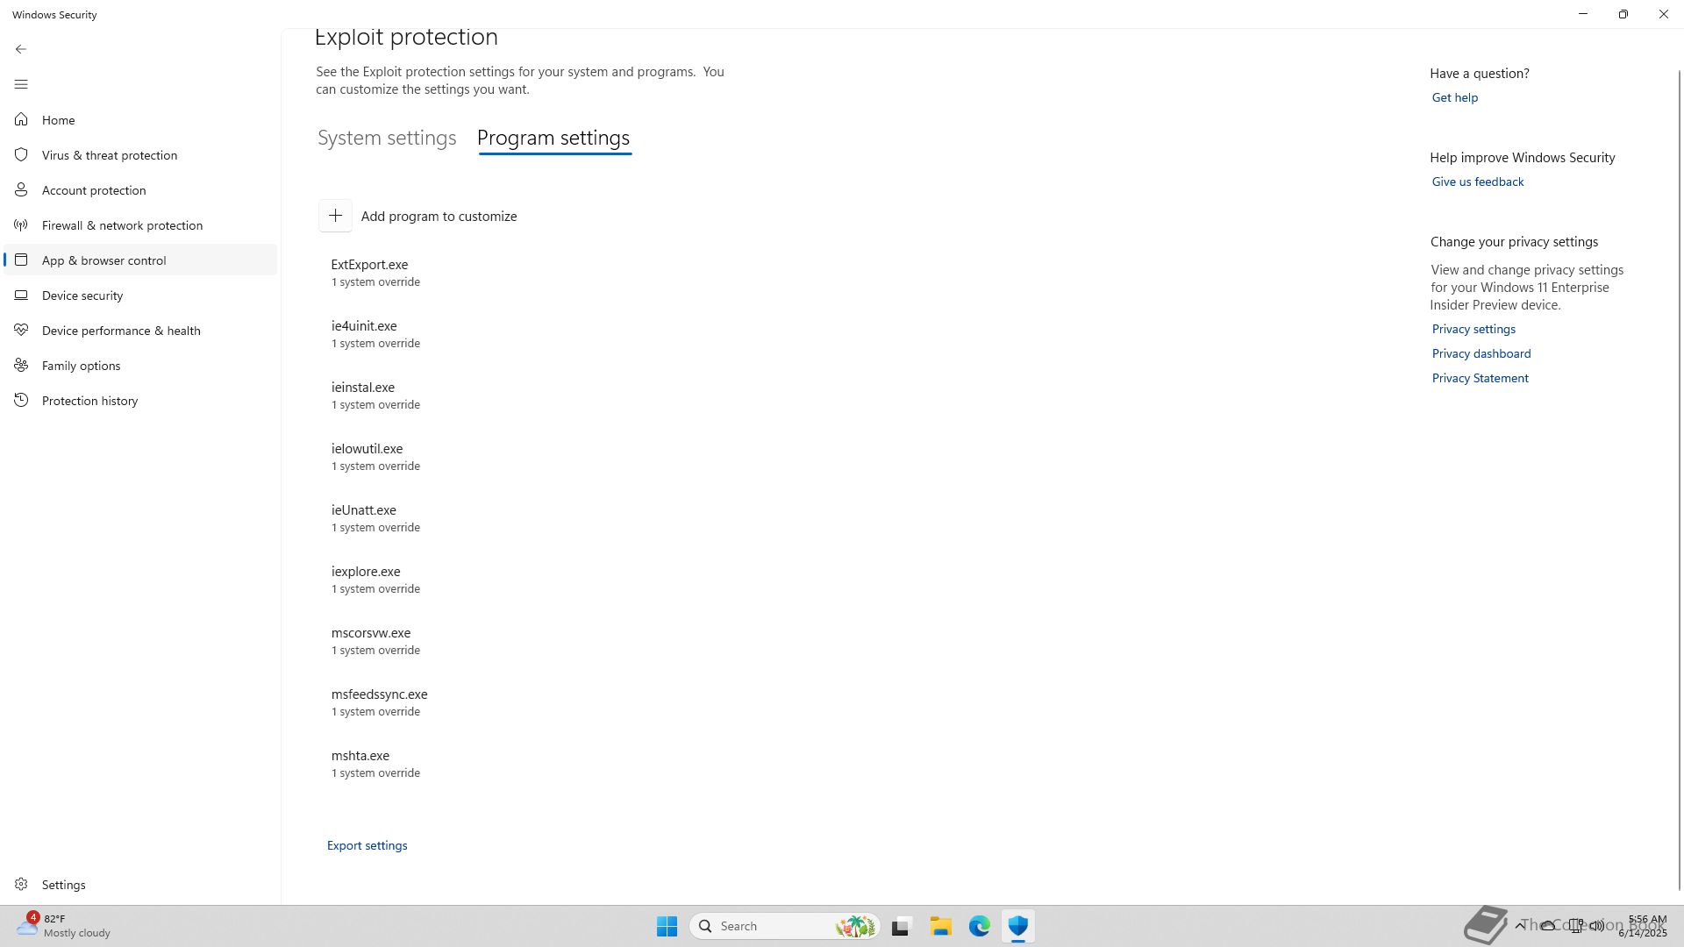The height and width of the screenshot is (947, 1684).
Task: Click Firewall & network protection antenna icon
Action: point(21,224)
